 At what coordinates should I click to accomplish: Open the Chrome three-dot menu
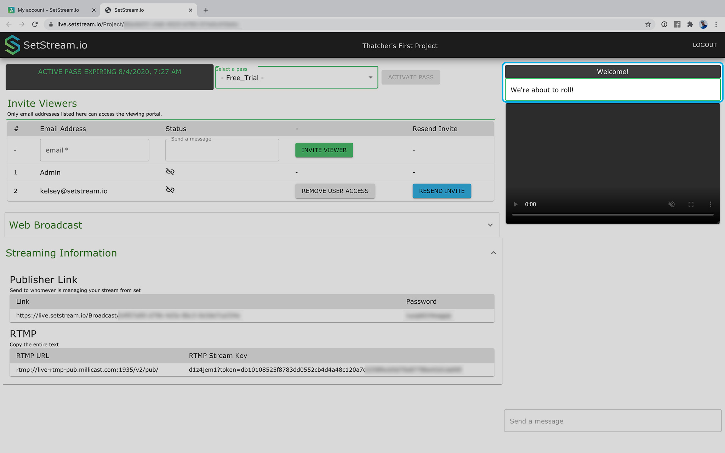(716, 24)
